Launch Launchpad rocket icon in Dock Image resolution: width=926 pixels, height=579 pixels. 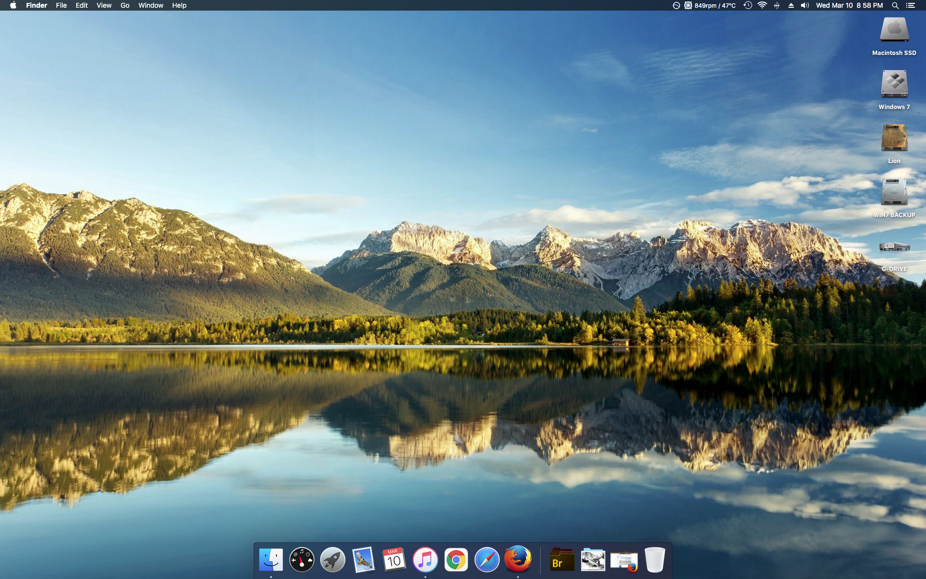333,560
